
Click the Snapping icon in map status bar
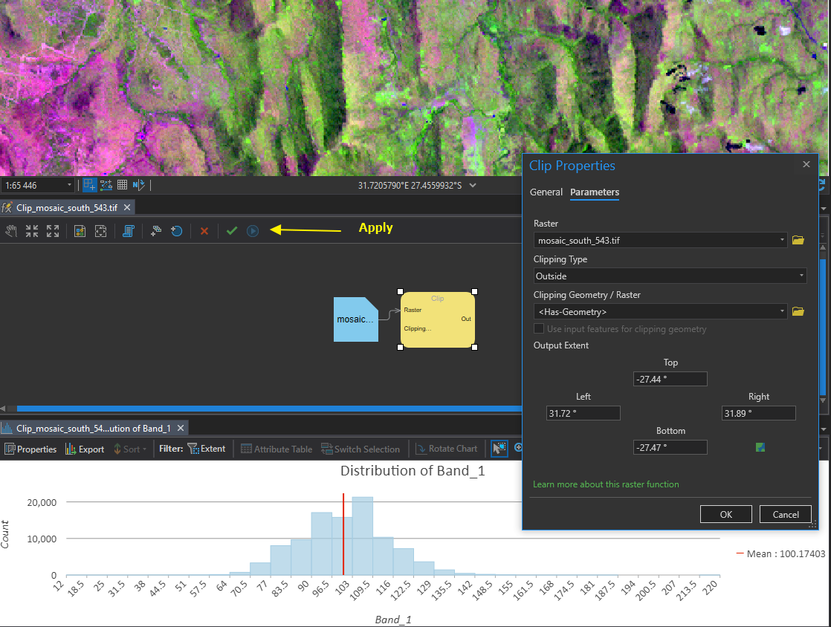coord(106,185)
